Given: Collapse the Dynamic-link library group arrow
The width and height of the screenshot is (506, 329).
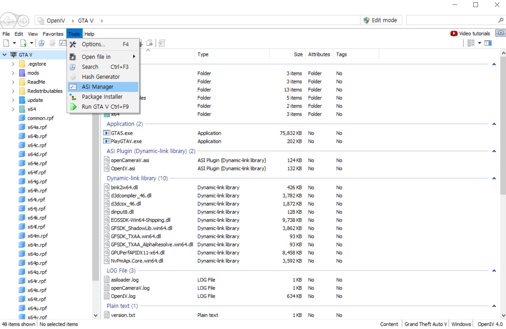Looking at the screenshot, I should [494, 178].
